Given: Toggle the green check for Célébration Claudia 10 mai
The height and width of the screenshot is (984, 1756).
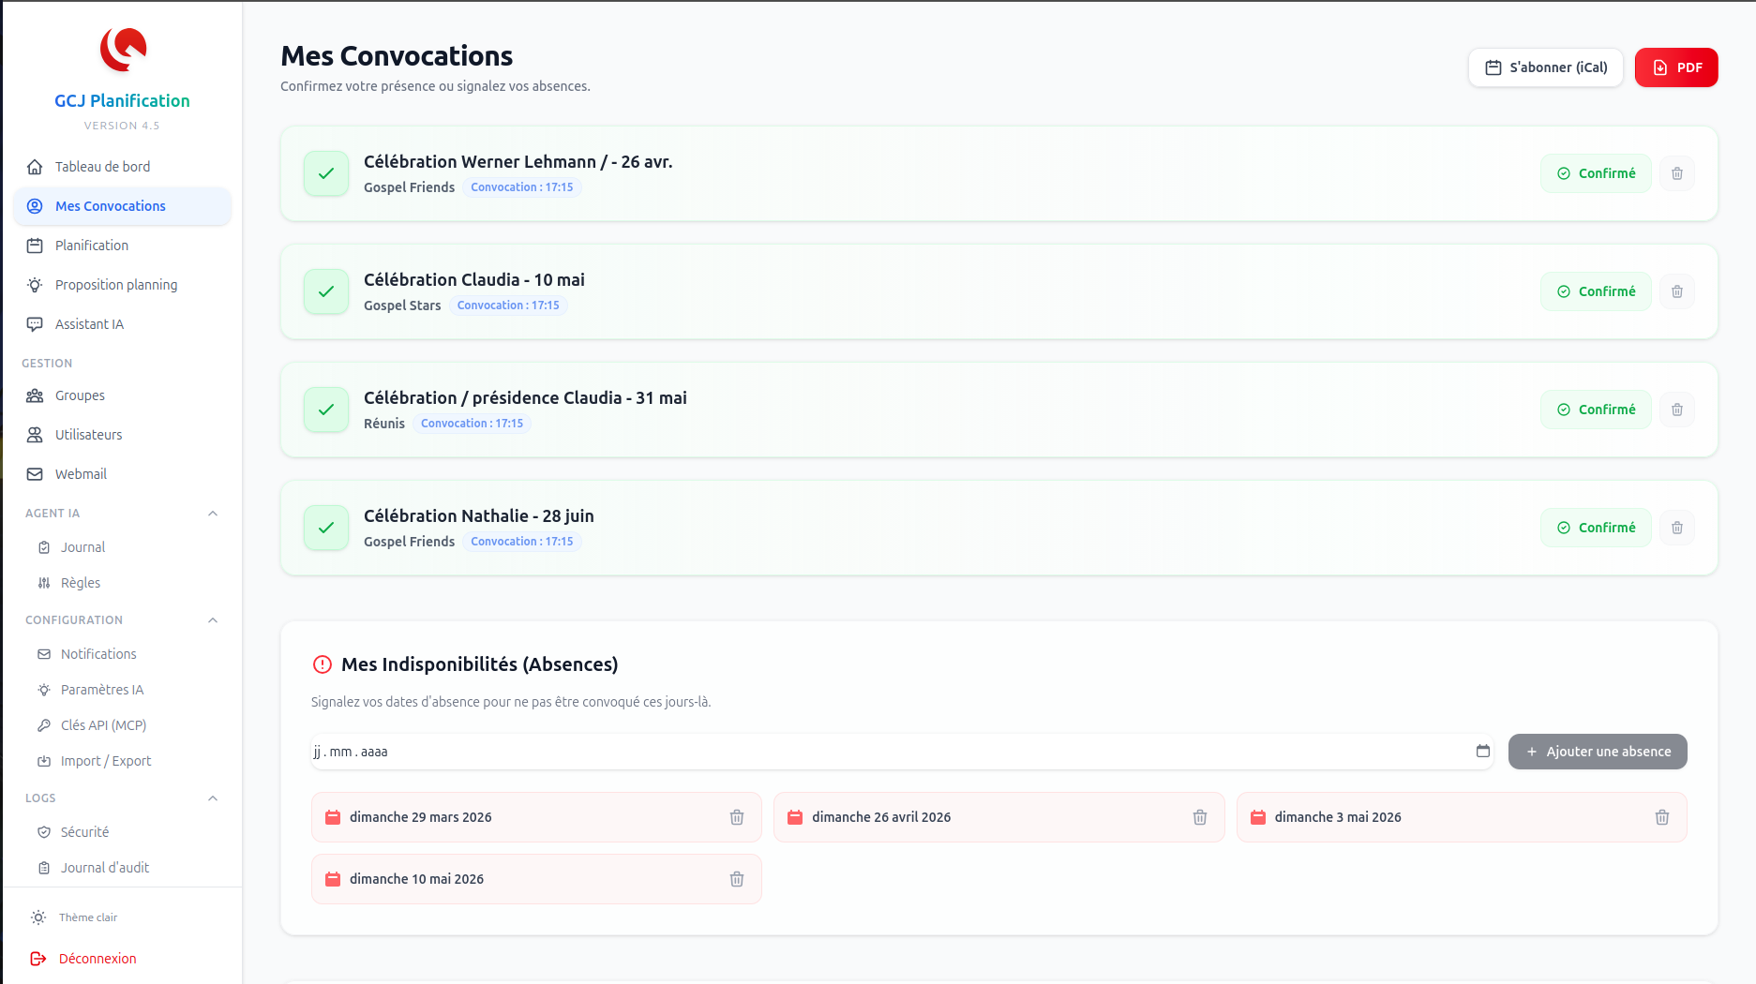Looking at the screenshot, I should pyautogui.click(x=326, y=291).
